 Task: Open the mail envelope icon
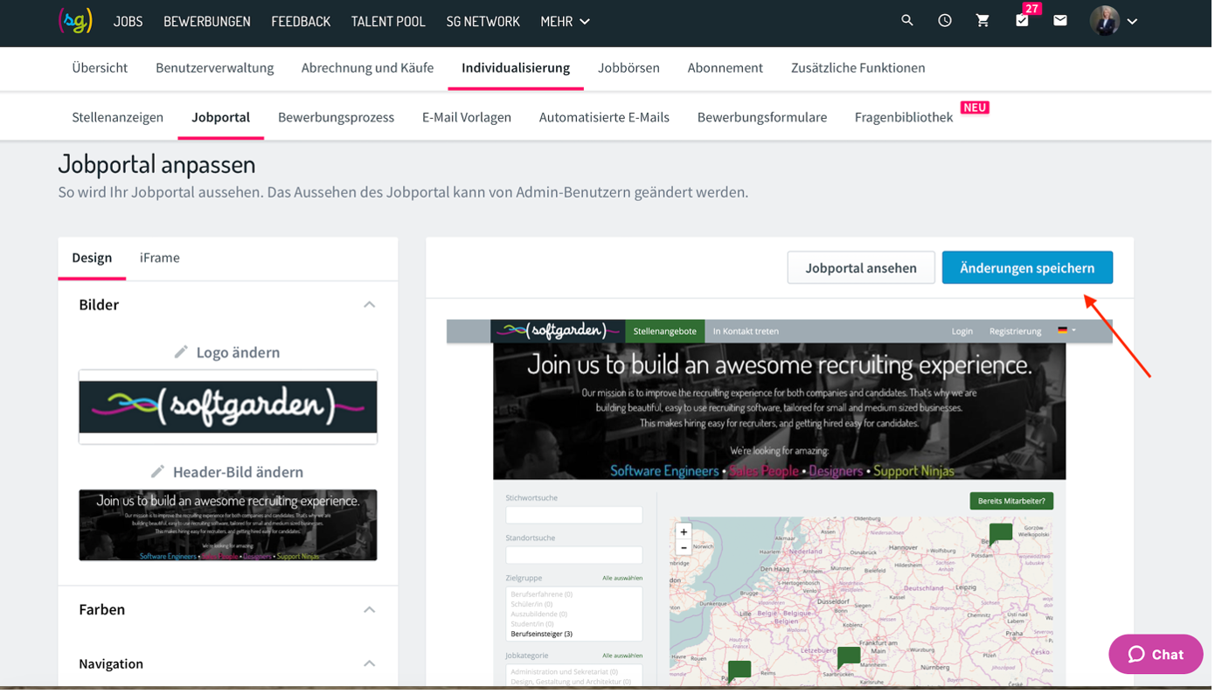[x=1063, y=21]
